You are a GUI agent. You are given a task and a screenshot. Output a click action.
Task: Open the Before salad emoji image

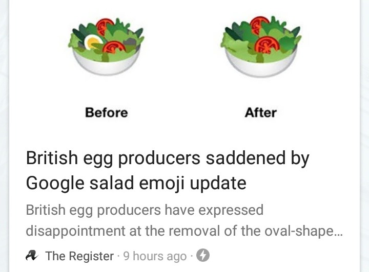(106, 46)
